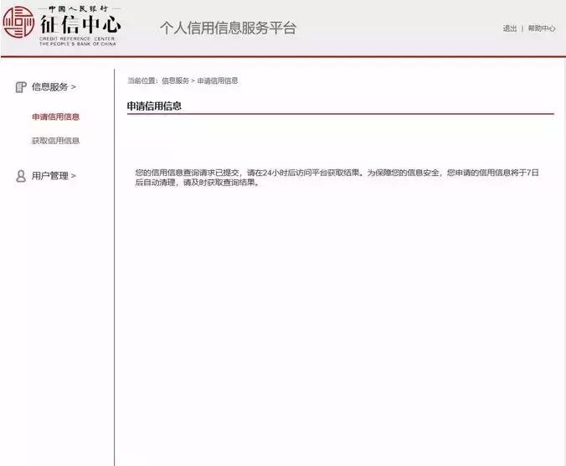
Task: Click the 用户管理 person icon
Action: pos(21,176)
